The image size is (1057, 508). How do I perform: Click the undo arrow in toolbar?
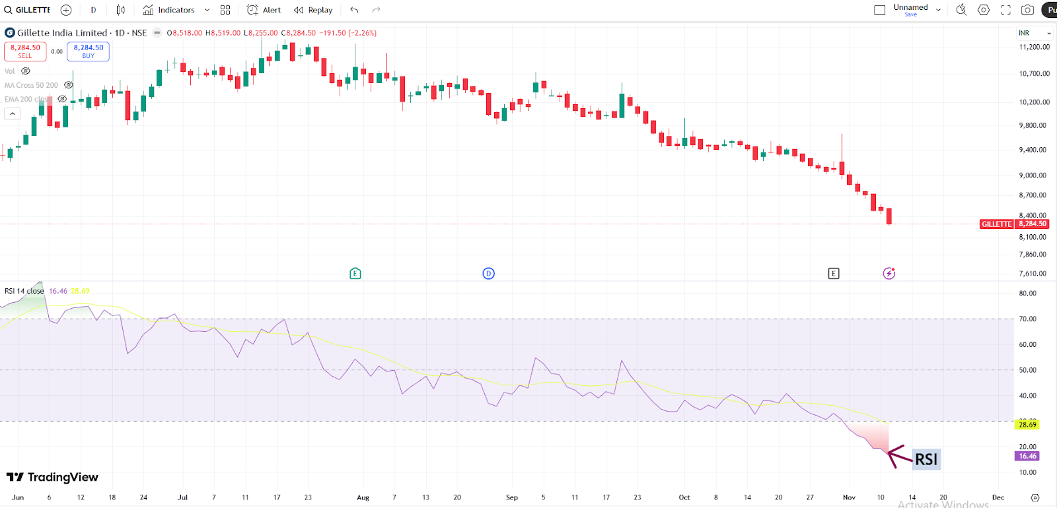pos(355,10)
